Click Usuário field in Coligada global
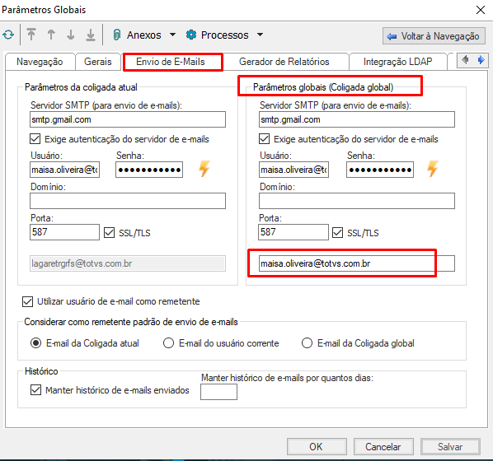The height and width of the screenshot is (461, 493). coord(294,170)
